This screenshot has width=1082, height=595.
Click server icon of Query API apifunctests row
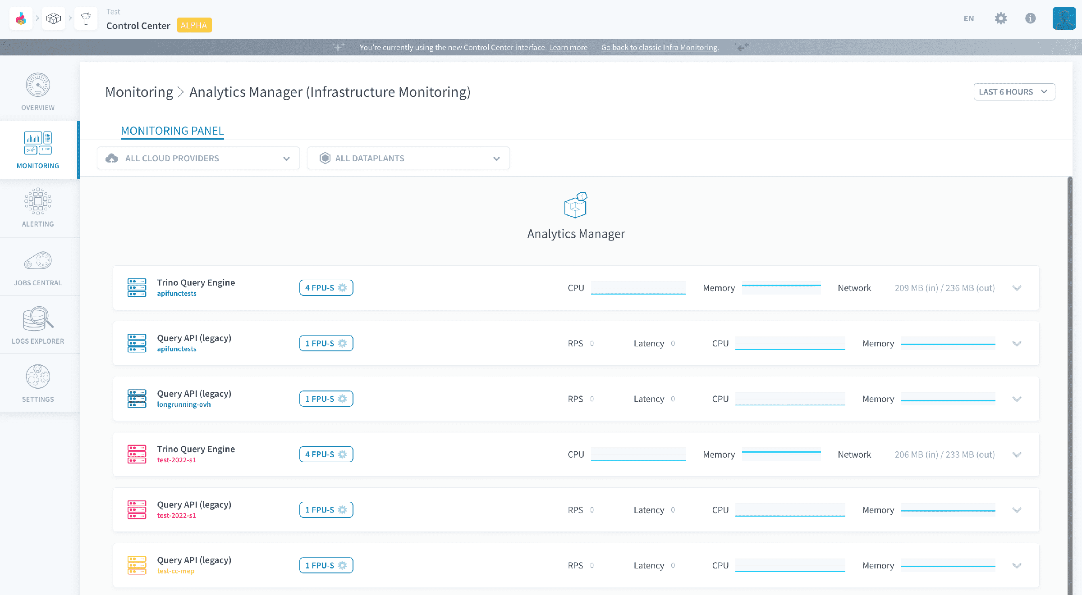pos(137,343)
